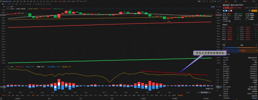258x100 pixels.
Task: Choose the TLJX indicator tab
Action: [x=9, y=95]
